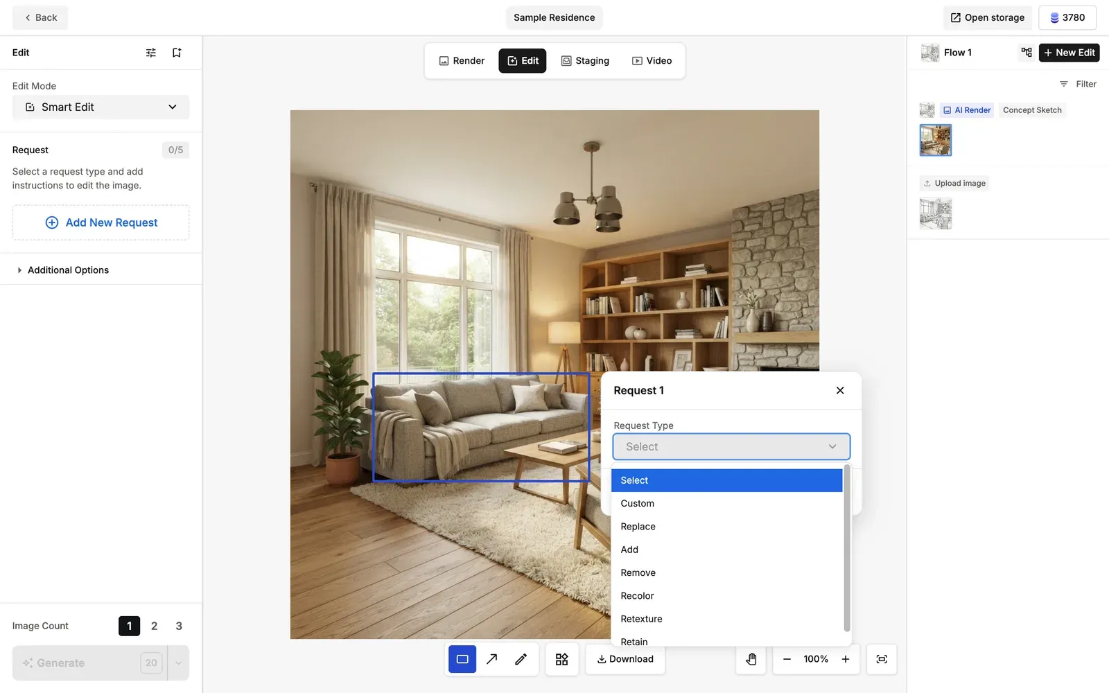Open the Generate options arrow

(x=178, y=663)
